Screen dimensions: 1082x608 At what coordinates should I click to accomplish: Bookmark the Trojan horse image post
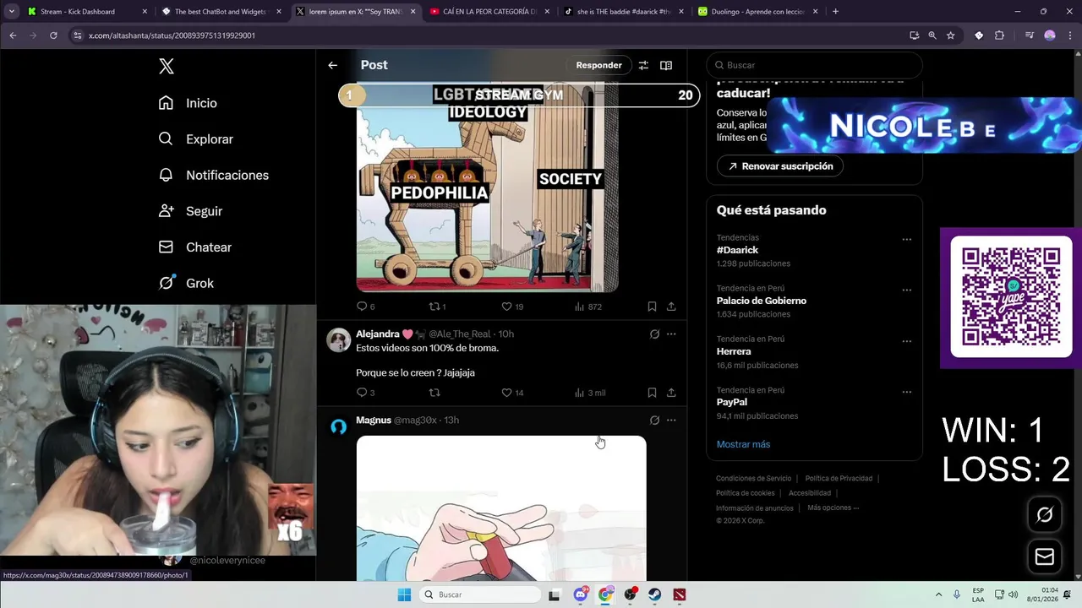652,307
